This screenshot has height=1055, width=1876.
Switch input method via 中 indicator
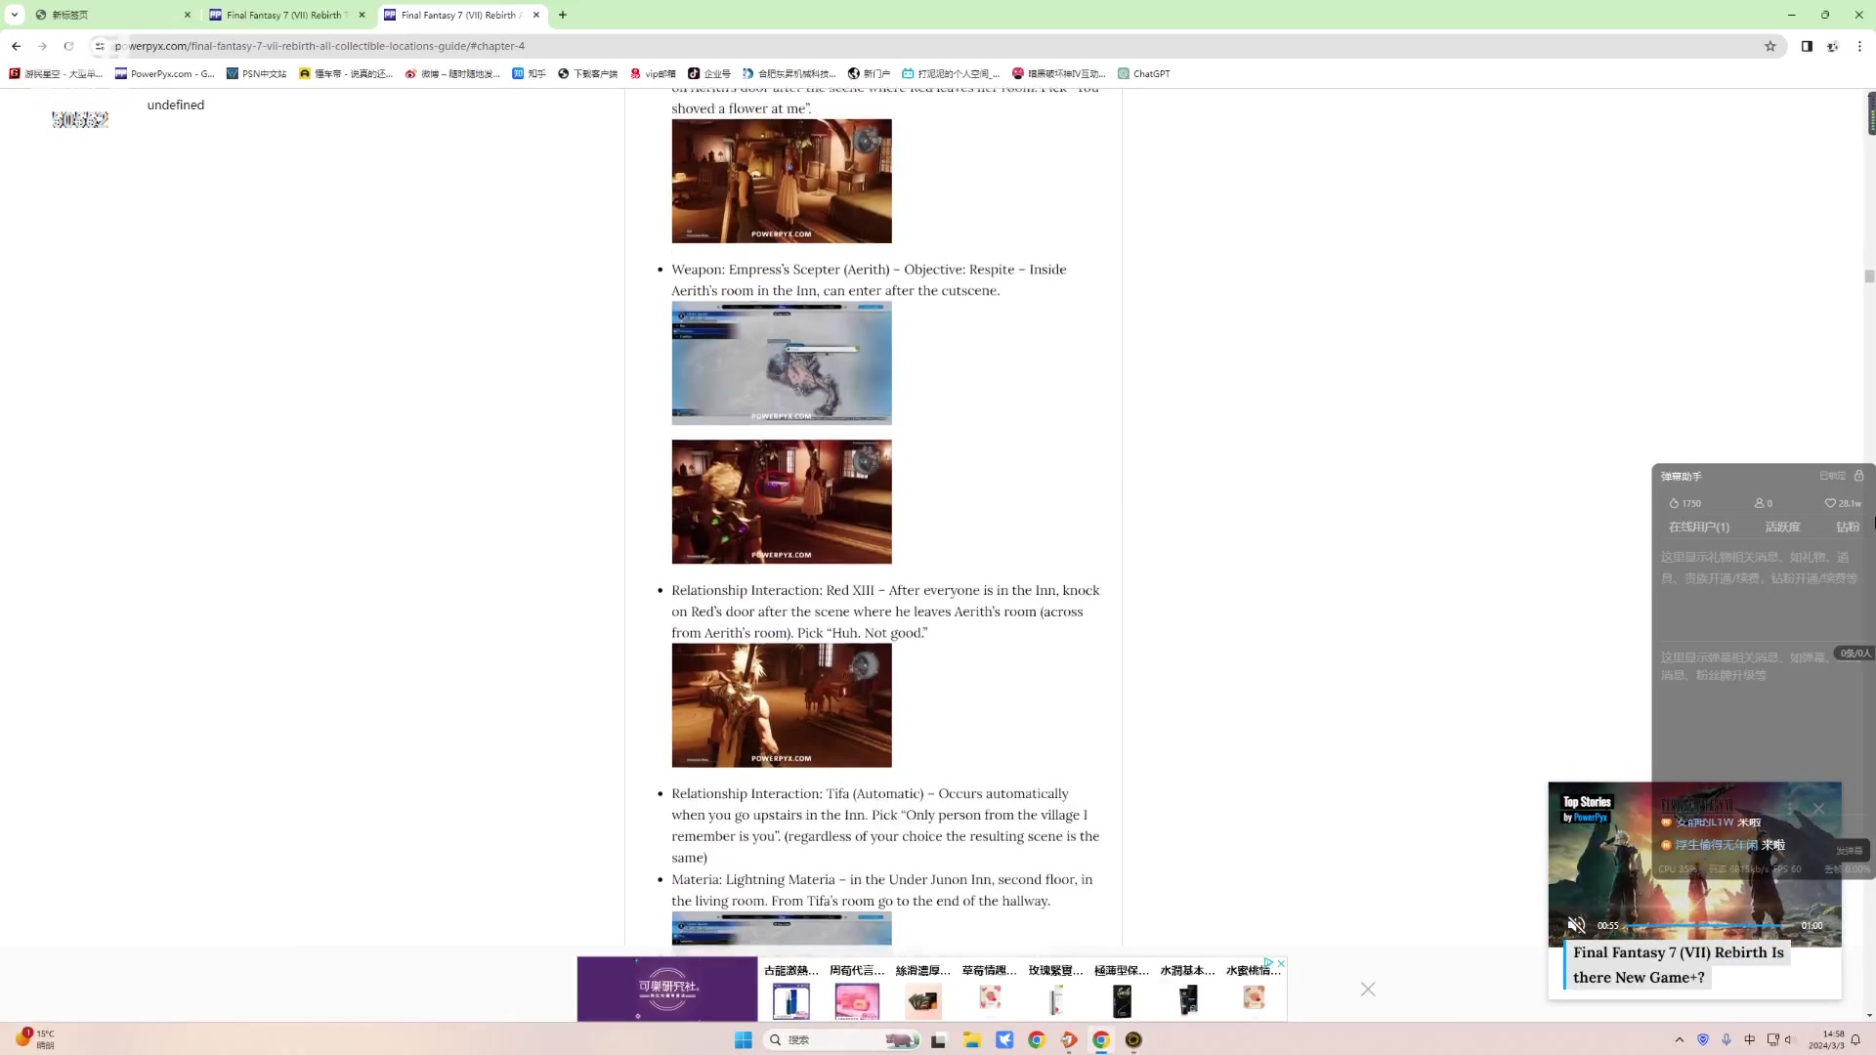(1750, 1039)
